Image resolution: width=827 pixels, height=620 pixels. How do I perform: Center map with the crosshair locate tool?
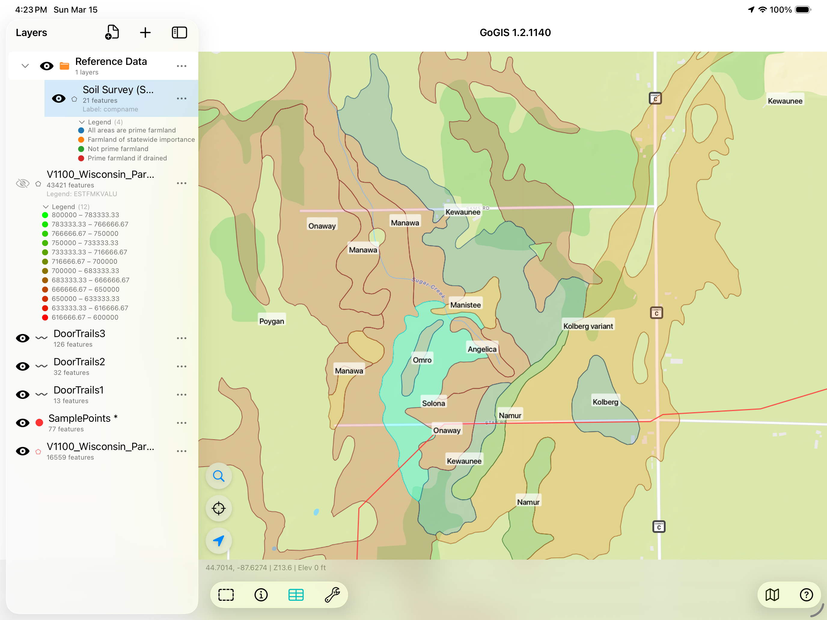219,508
